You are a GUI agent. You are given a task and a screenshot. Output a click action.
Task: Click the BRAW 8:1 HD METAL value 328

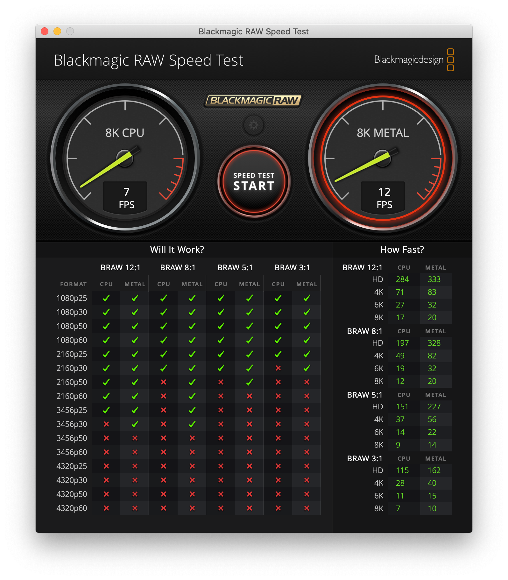[x=434, y=343]
